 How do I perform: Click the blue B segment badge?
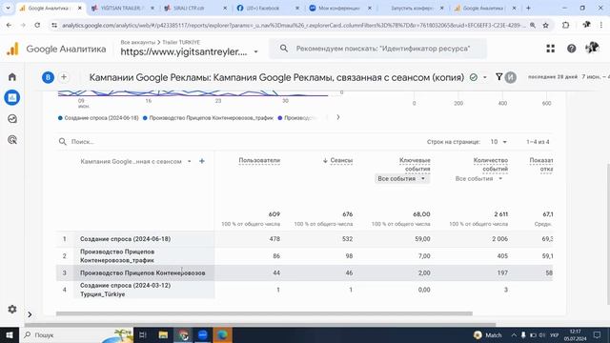(x=48, y=77)
